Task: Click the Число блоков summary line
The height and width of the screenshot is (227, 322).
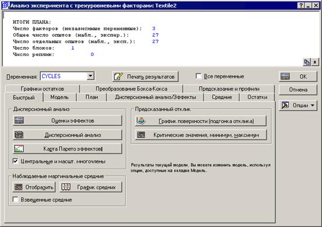Action: pos(44,48)
